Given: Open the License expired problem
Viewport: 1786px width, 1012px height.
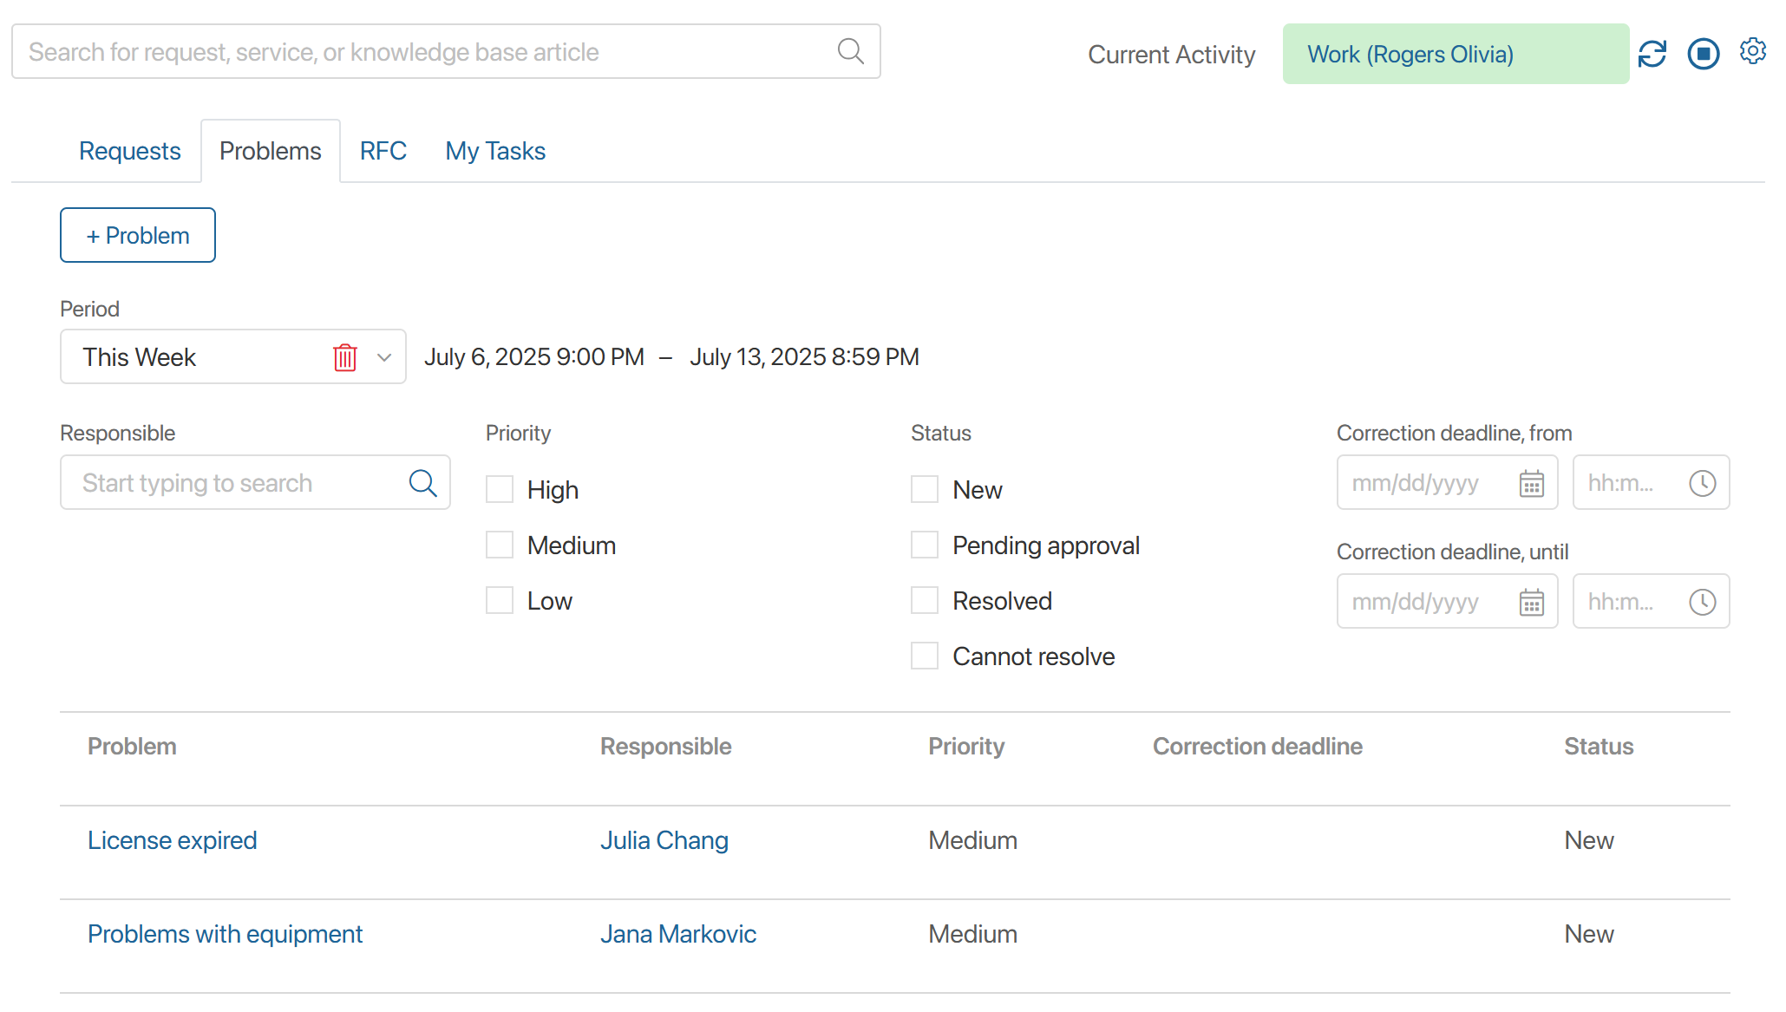Looking at the screenshot, I should 172,840.
